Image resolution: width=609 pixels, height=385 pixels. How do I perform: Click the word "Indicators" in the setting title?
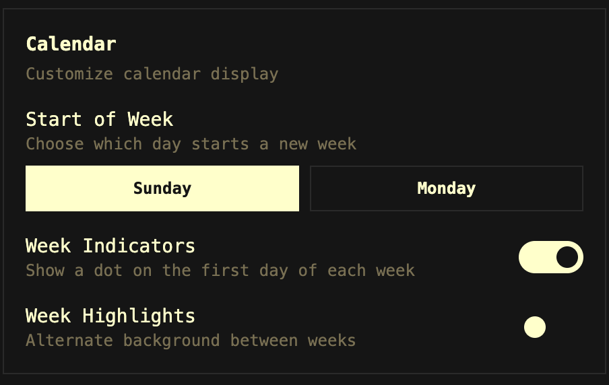[139, 246]
